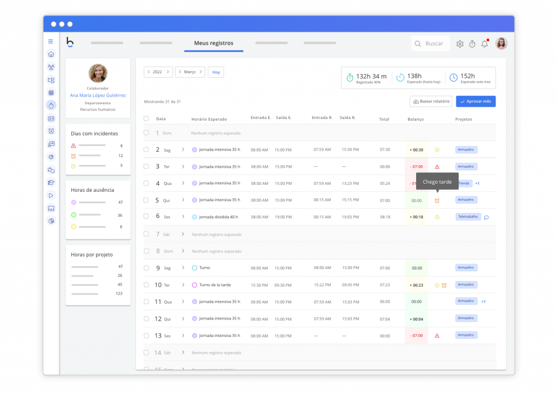
Task: Expand the row for day 3 Ter
Action: (183, 166)
